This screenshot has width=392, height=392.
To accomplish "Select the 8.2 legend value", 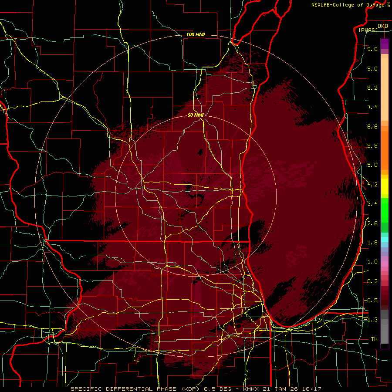I will tap(372, 88).
